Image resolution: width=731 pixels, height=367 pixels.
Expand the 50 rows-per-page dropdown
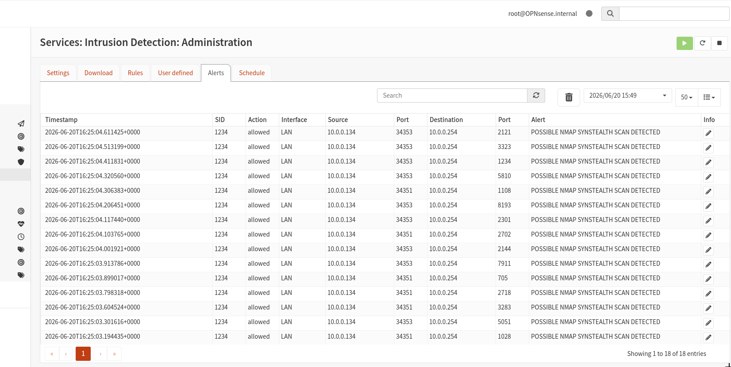pos(686,97)
